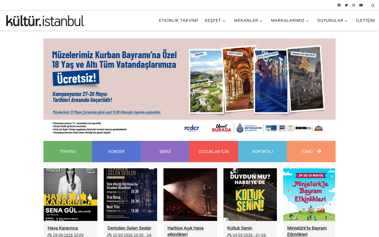The image size is (379, 237).
Task: Go to the İLETİŞİM page
Action: (x=365, y=21)
